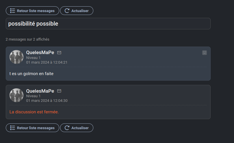
Task: Click list icon in bottom Retour button
Action: click(12, 128)
